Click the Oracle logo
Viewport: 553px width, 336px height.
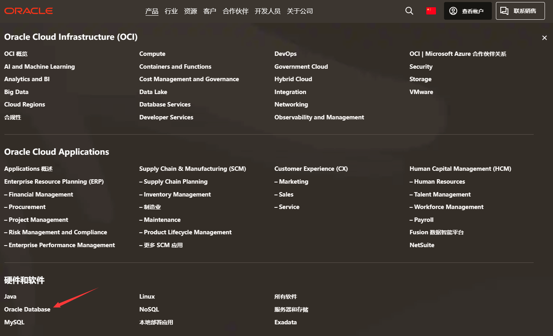point(29,11)
